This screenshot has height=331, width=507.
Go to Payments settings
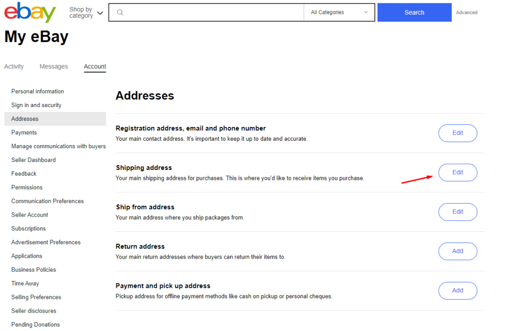(24, 132)
